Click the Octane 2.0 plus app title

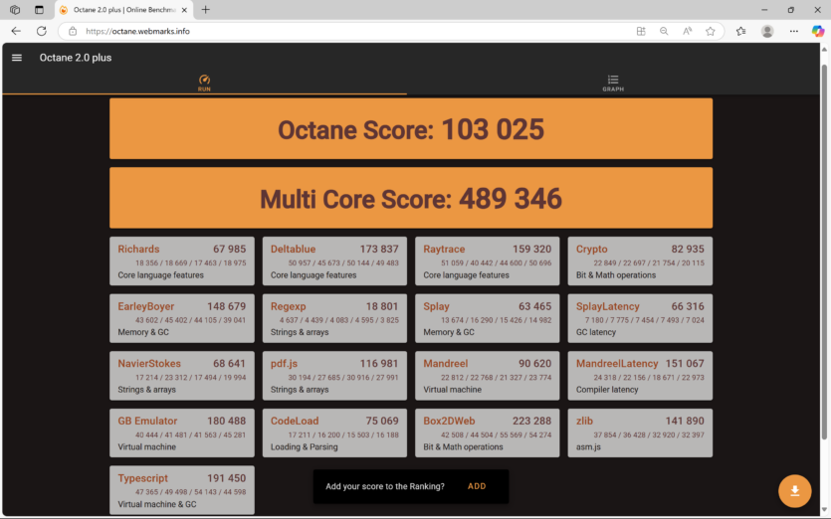coord(76,58)
